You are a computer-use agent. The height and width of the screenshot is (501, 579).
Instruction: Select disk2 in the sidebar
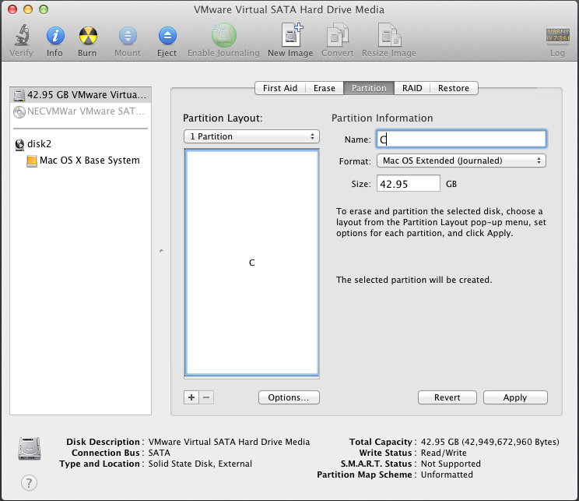tap(33, 144)
